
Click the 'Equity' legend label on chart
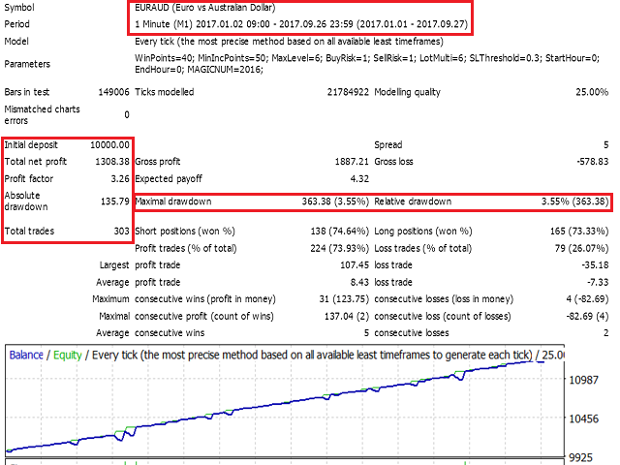(x=70, y=355)
